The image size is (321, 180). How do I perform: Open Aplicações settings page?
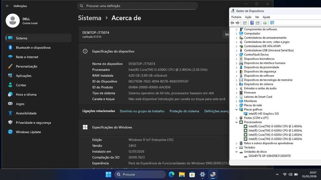[39, 76]
